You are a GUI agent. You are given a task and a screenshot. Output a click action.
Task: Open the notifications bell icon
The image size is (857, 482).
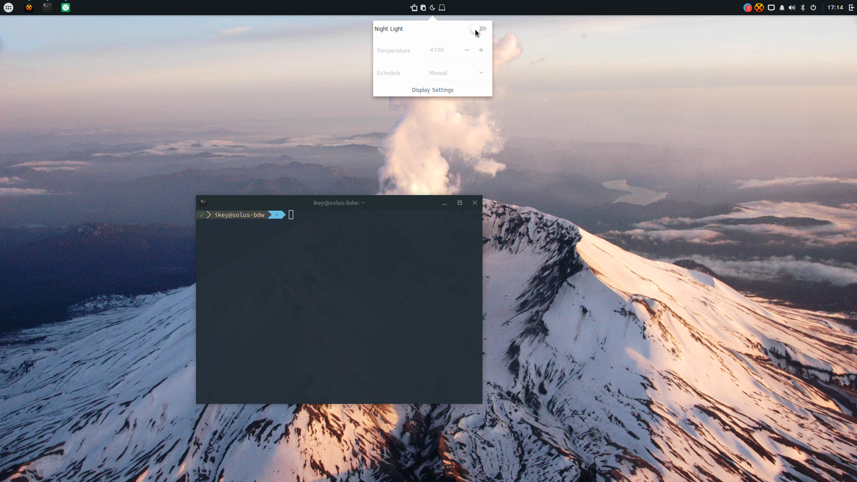782,8
